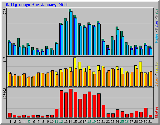Screen dimensions: 160x125
Task: Click green day label 19
Action: click(94, 122)
